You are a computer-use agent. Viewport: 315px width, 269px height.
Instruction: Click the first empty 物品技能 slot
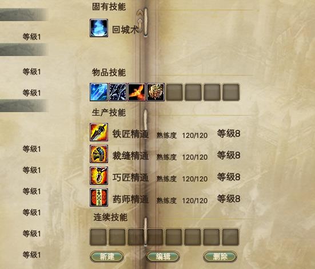tap(174, 92)
